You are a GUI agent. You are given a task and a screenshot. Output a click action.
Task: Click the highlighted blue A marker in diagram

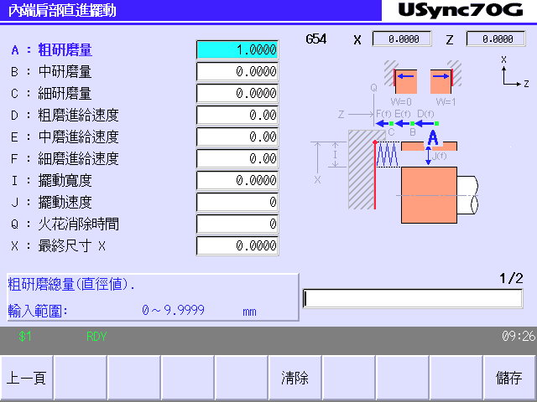(x=433, y=137)
